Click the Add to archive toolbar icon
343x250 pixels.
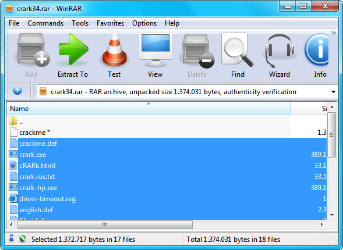33,50
